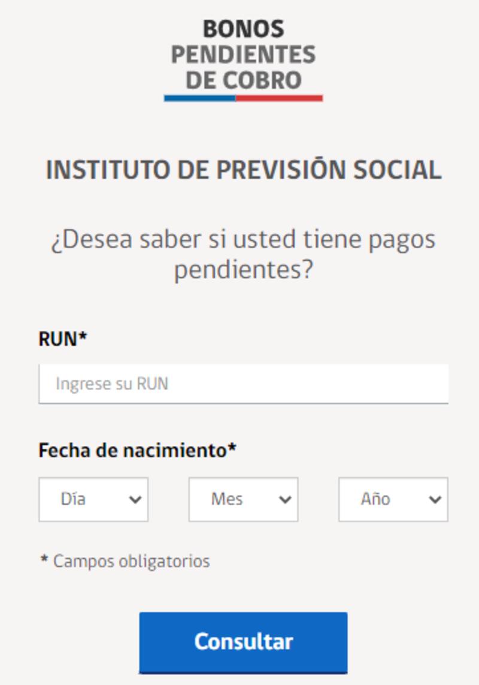Open the Mes selector
This screenshot has height=685, width=479.
[x=242, y=499]
